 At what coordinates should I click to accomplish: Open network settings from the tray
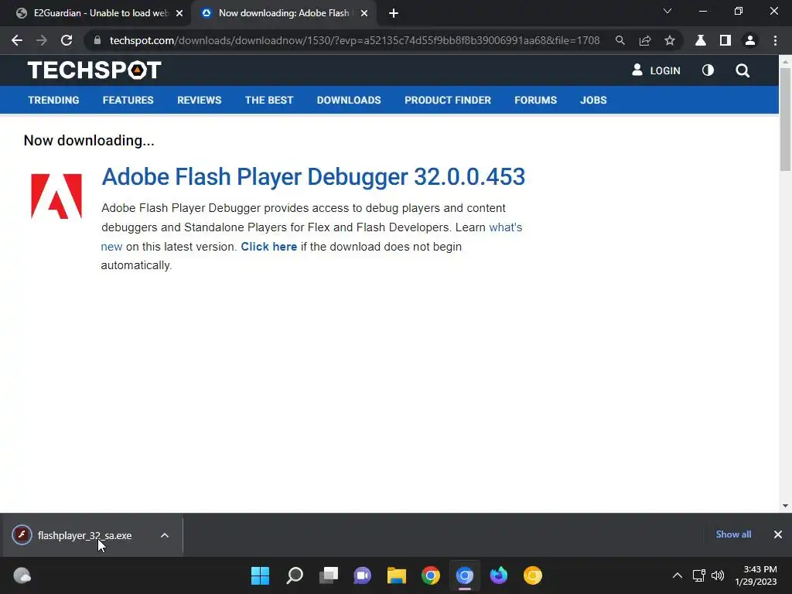point(698,575)
